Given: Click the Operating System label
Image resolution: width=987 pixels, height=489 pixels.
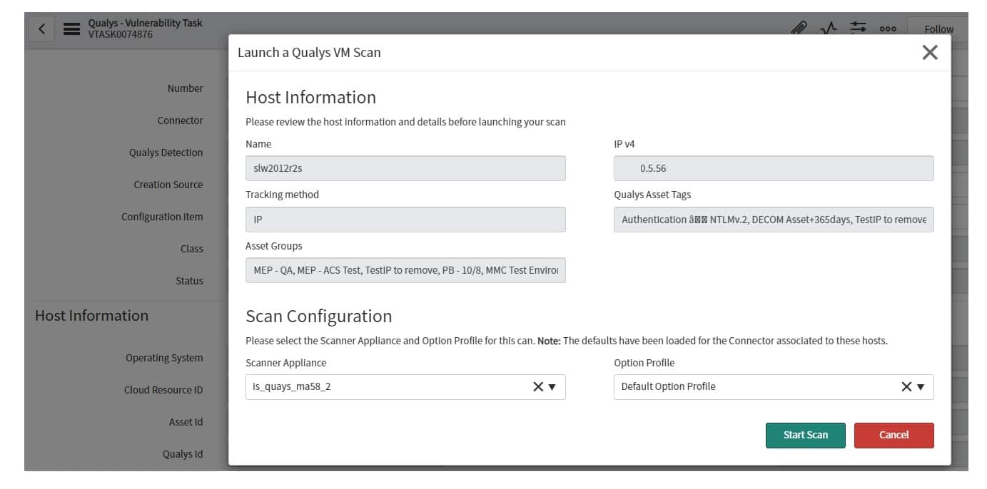Looking at the screenshot, I should [x=164, y=358].
